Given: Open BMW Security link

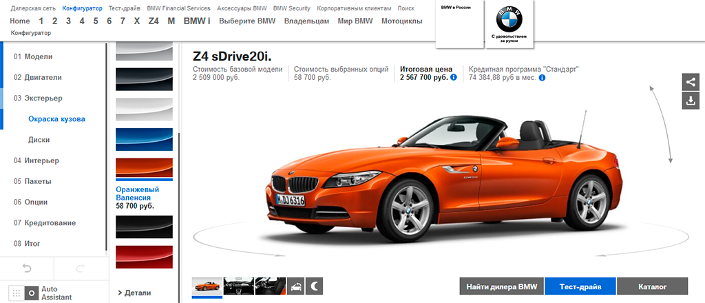Looking at the screenshot, I should [292, 8].
